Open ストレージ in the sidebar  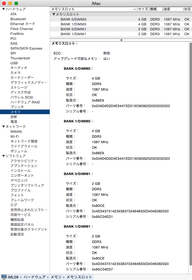[19, 88]
